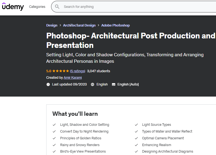
Task: Click the five-star rating icons
Action: point(61,71)
